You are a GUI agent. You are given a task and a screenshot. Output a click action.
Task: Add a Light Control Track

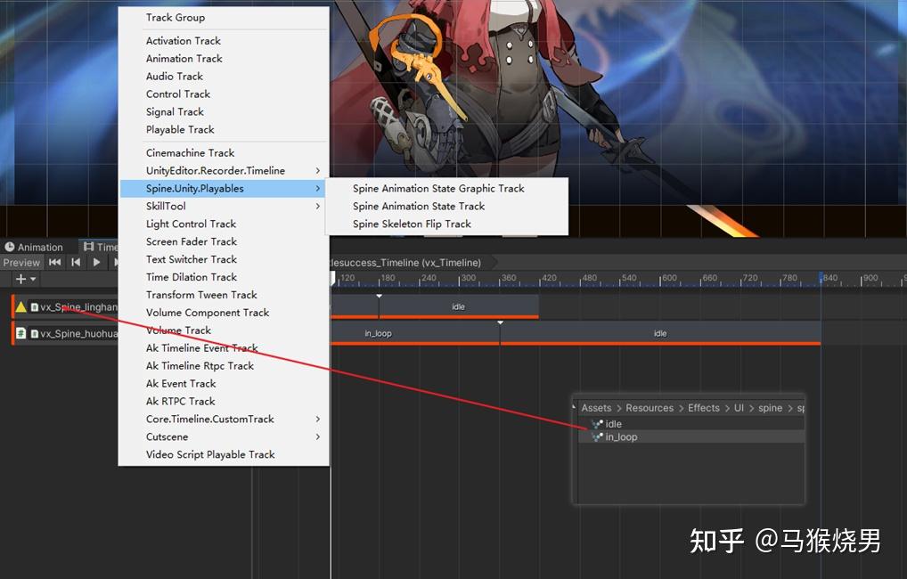point(224,224)
